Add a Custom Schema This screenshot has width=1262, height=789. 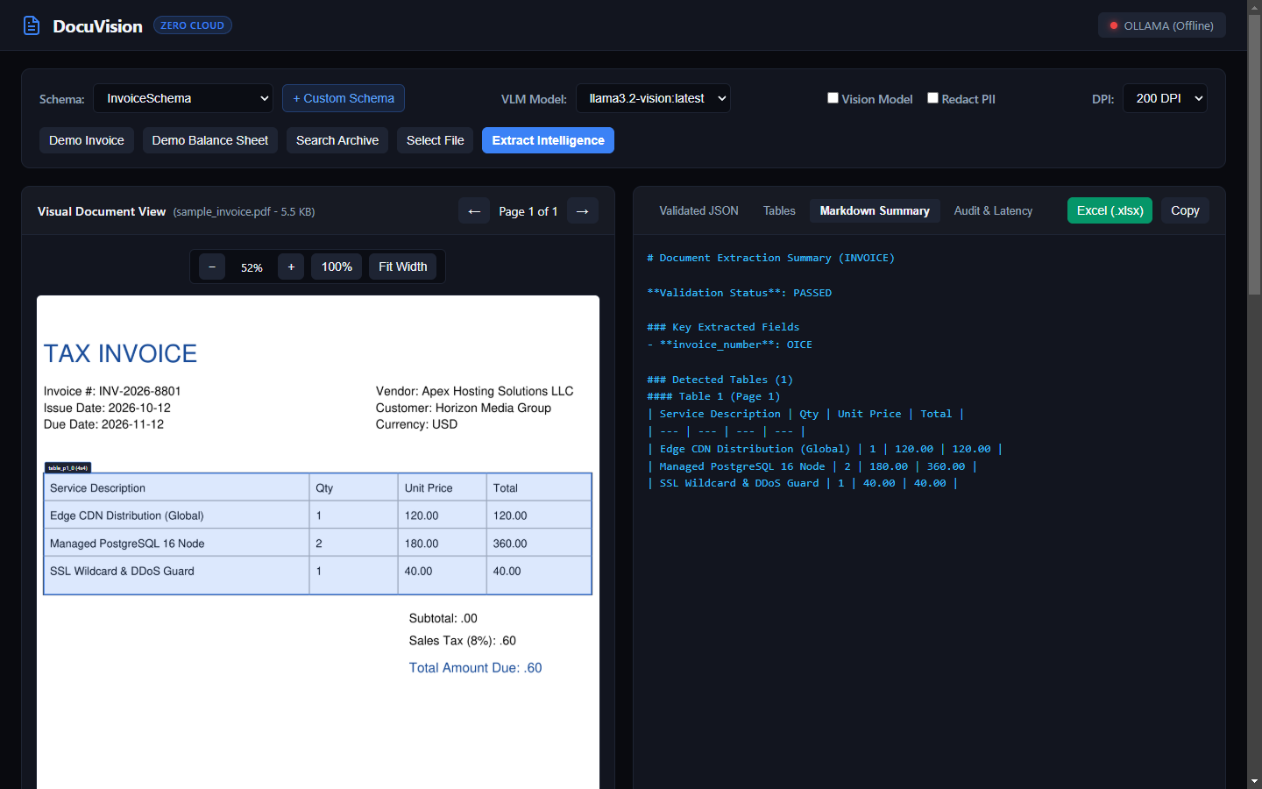344,98
